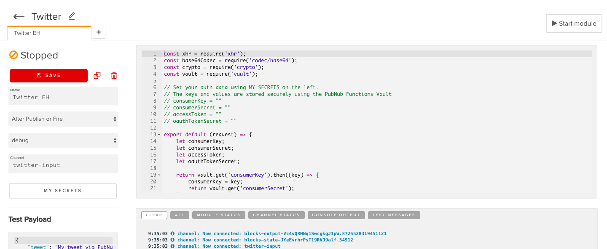
Task: Click line 3 crypto require statement
Action: (214, 67)
